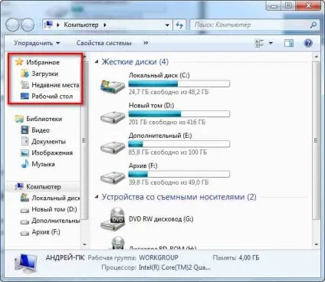The height and width of the screenshot is (282, 325).
Task: Open Загрузки folder in favorites
Action: coord(44,74)
